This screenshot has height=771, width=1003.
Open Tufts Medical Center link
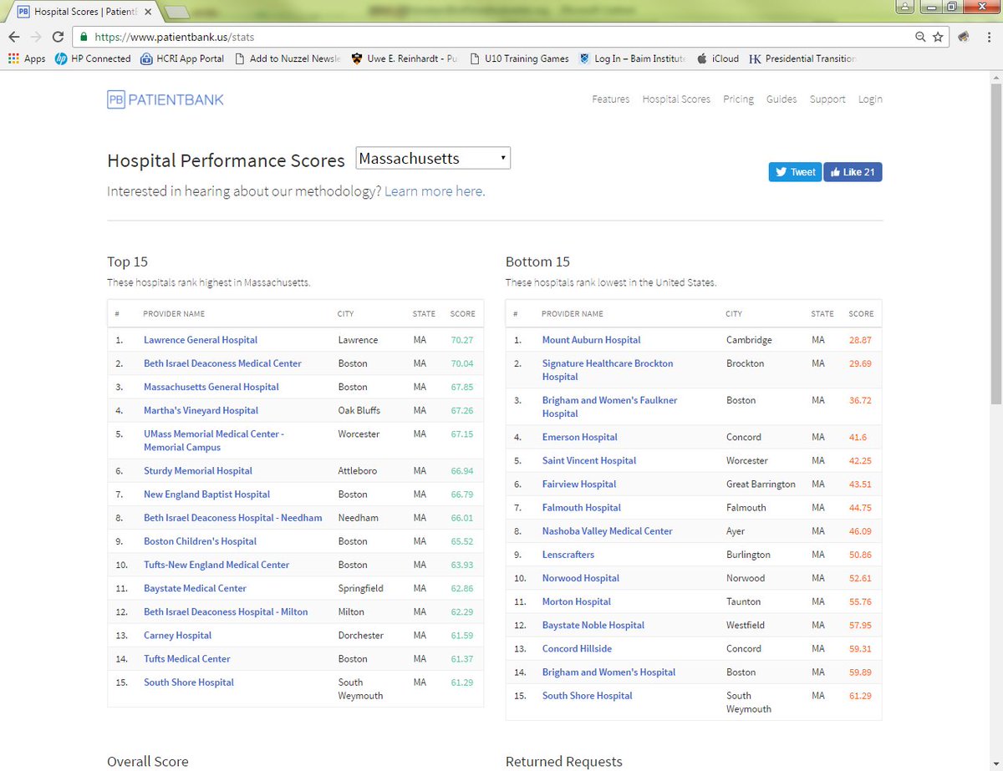click(187, 658)
